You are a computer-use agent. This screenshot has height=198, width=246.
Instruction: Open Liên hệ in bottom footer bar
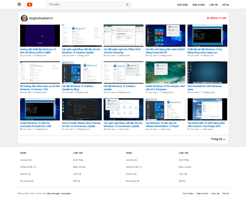pos(215,193)
